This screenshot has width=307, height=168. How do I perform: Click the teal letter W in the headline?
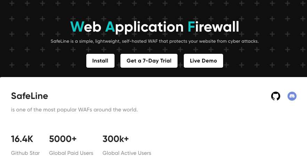tap(77, 27)
